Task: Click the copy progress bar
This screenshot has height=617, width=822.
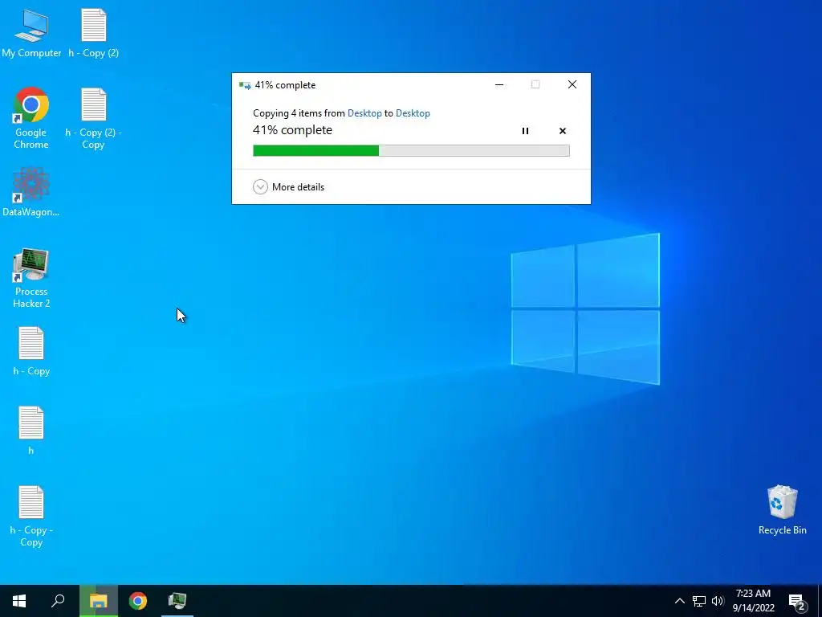Action: 411,150
